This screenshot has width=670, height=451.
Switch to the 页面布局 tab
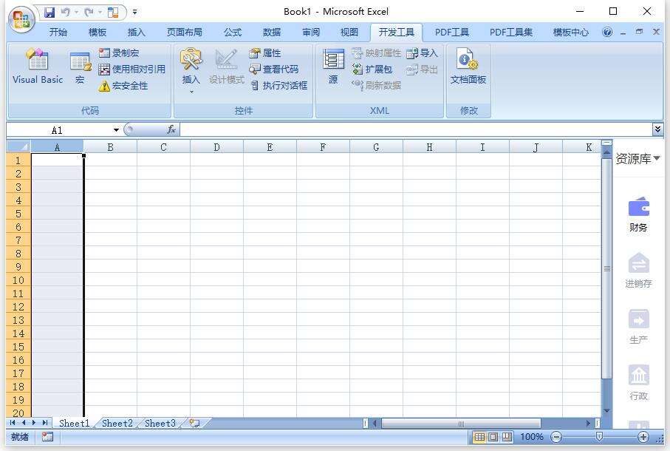(185, 33)
